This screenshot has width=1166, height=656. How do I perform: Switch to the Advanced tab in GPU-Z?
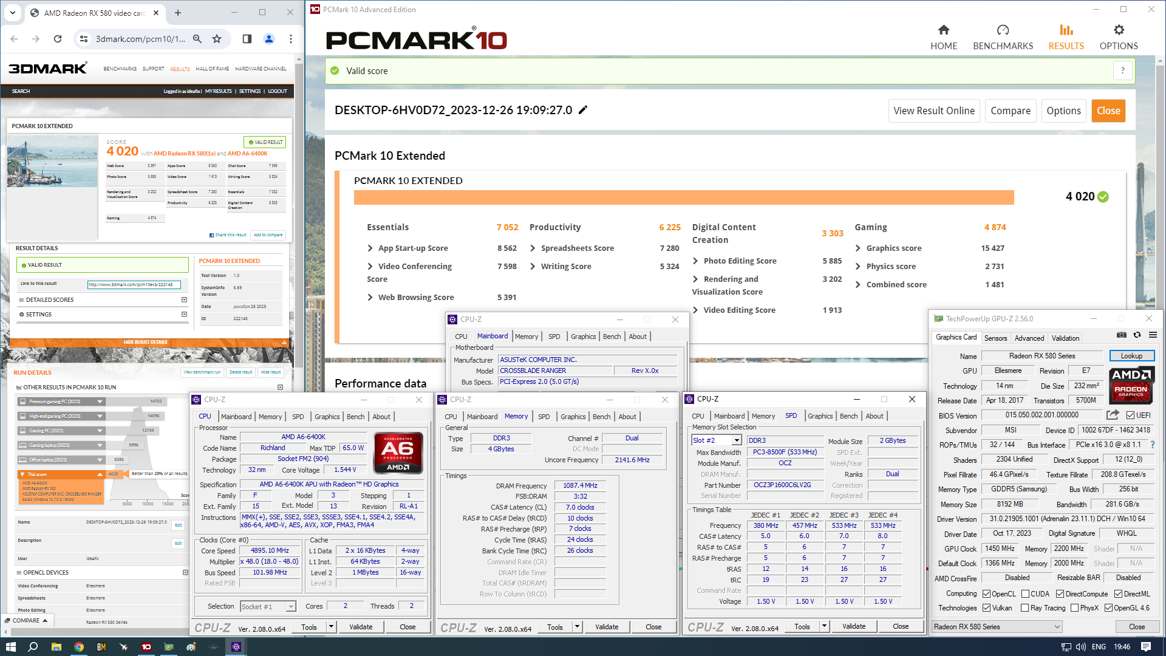coord(1029,338)
